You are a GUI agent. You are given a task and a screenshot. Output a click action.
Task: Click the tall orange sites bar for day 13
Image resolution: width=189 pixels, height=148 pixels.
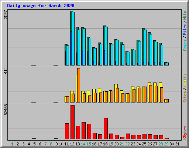[x=79, y=85]
